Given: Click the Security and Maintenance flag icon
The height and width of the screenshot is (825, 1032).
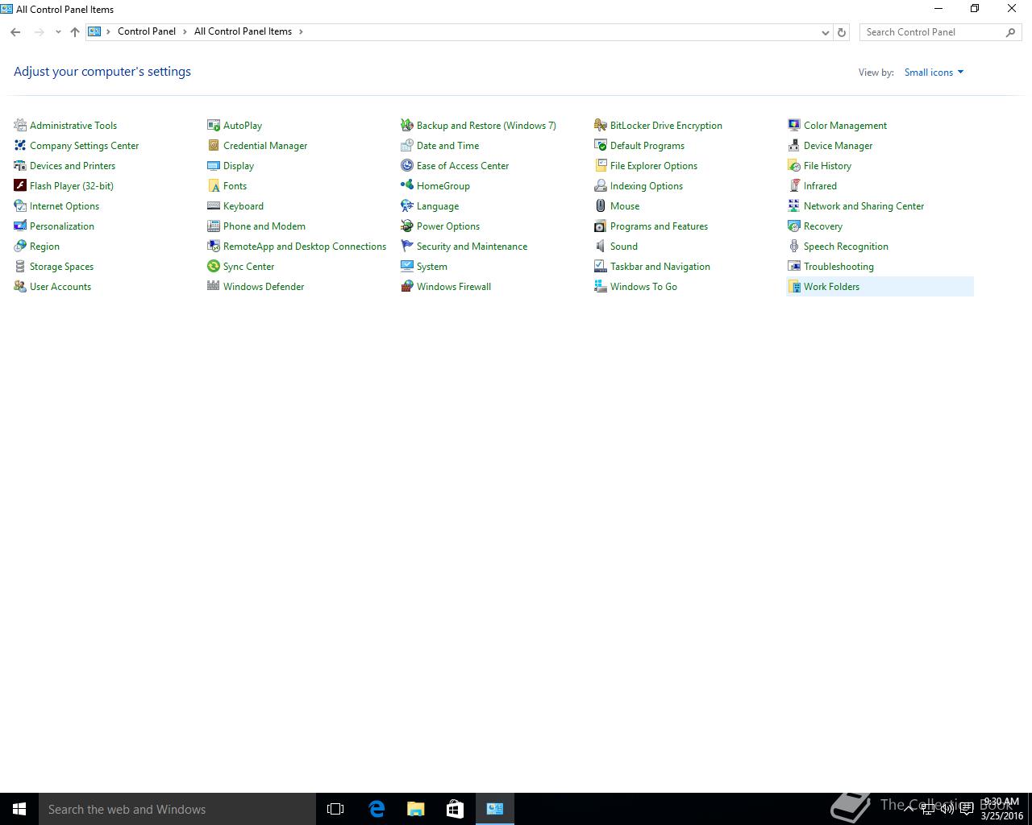Looking at the screenshot, I should click(407, 246).
